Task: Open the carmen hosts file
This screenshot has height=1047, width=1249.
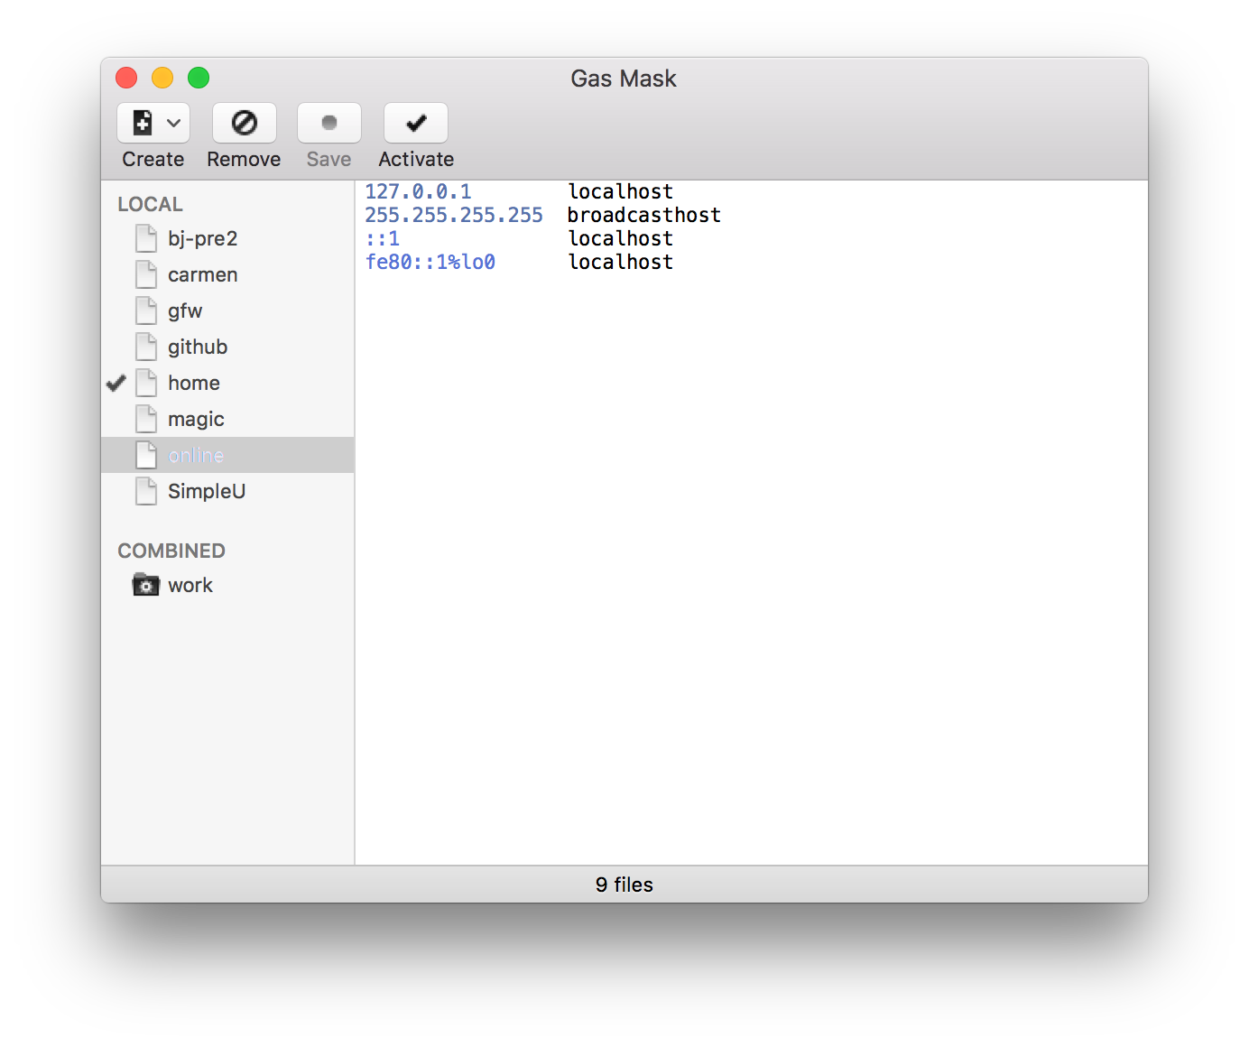Action: 227,274
